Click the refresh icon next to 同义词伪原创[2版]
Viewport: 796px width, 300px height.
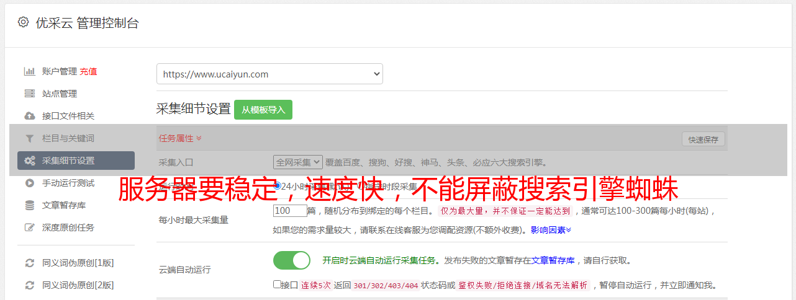click(29, 285)
